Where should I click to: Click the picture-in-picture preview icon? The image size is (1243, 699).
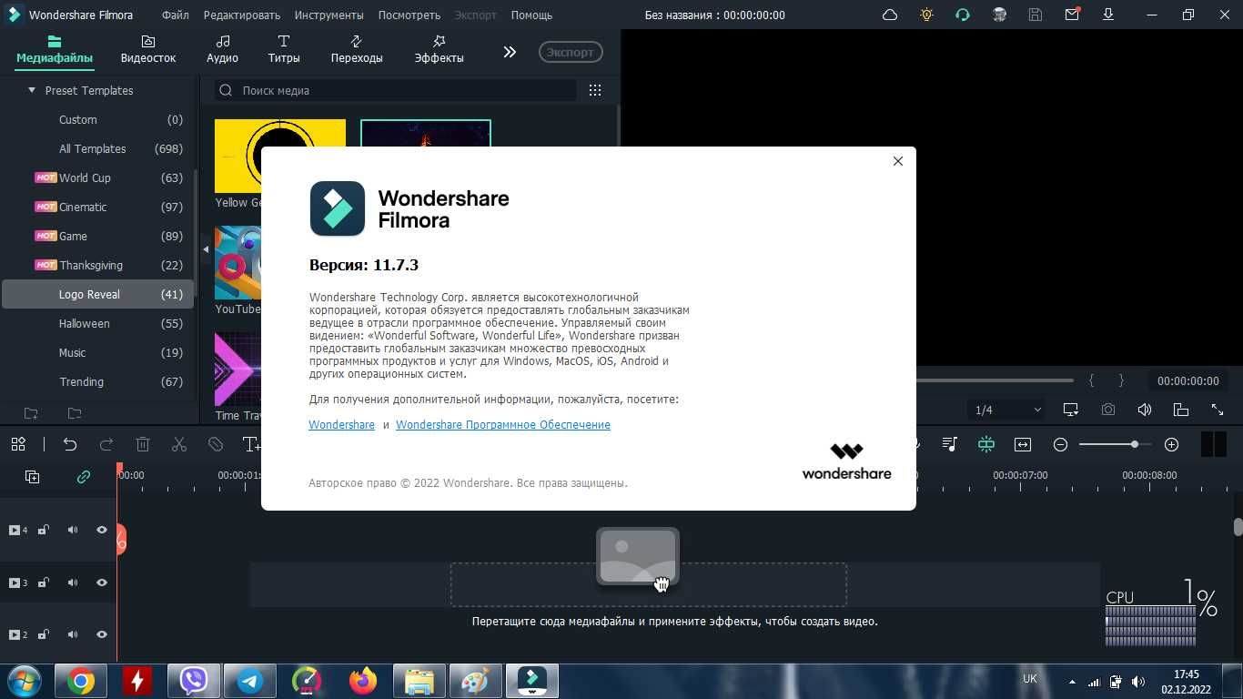1181,410
